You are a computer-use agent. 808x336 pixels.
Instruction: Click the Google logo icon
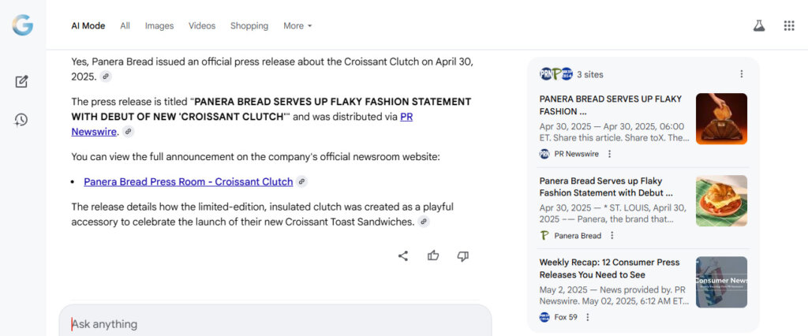click(x=22, y=25)
